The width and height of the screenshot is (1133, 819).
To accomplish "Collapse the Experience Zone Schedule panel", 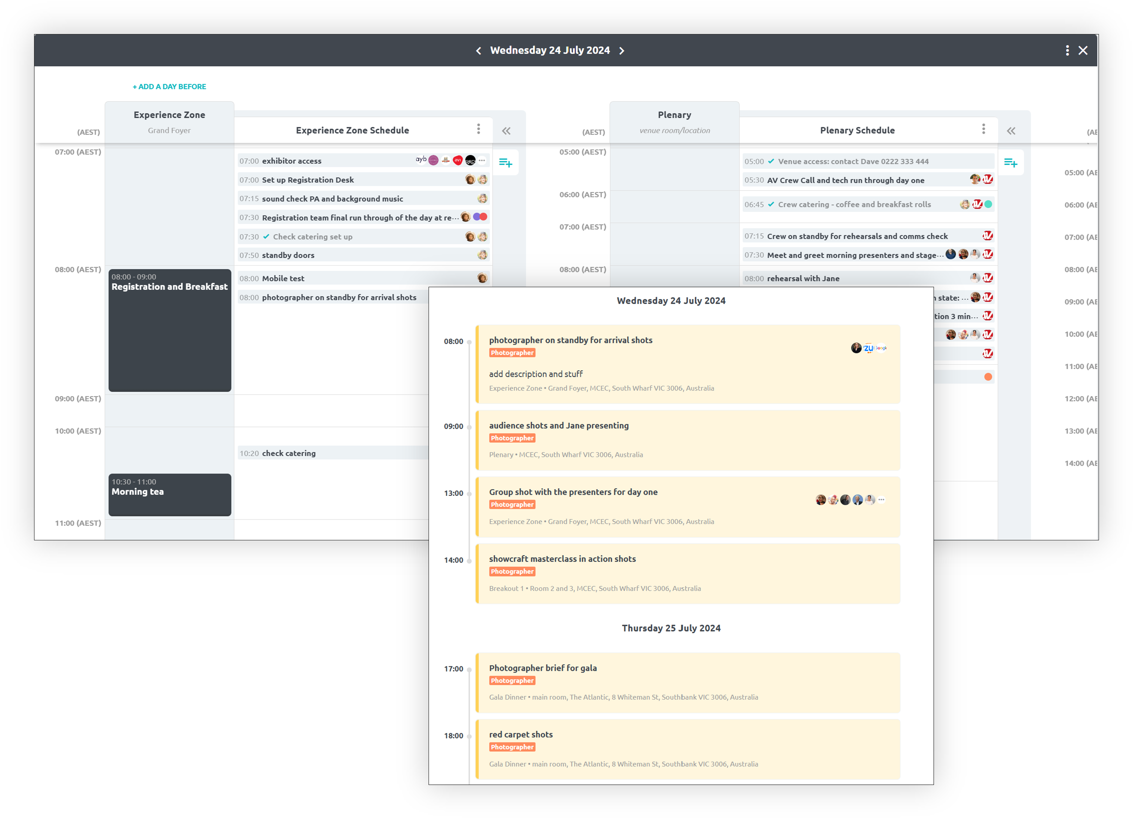I will (x=506, y=130).
